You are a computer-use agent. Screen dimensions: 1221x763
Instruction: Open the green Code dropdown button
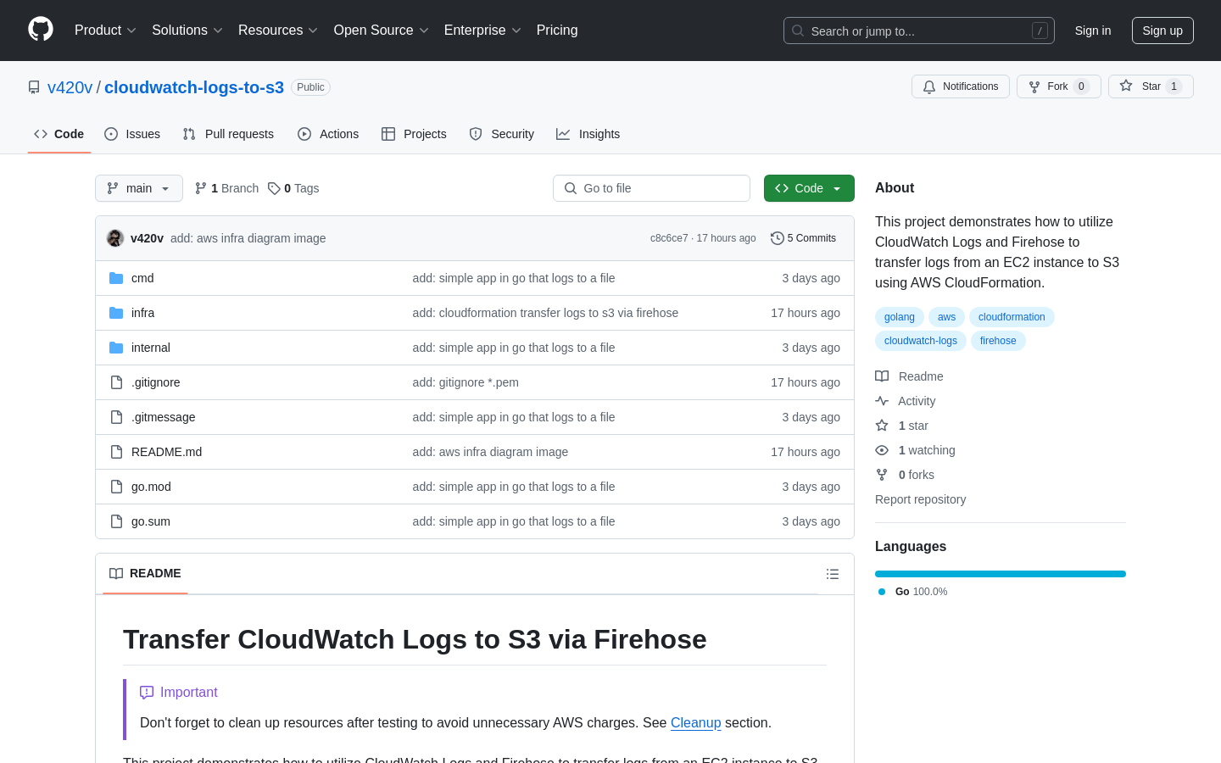[809, 188]
